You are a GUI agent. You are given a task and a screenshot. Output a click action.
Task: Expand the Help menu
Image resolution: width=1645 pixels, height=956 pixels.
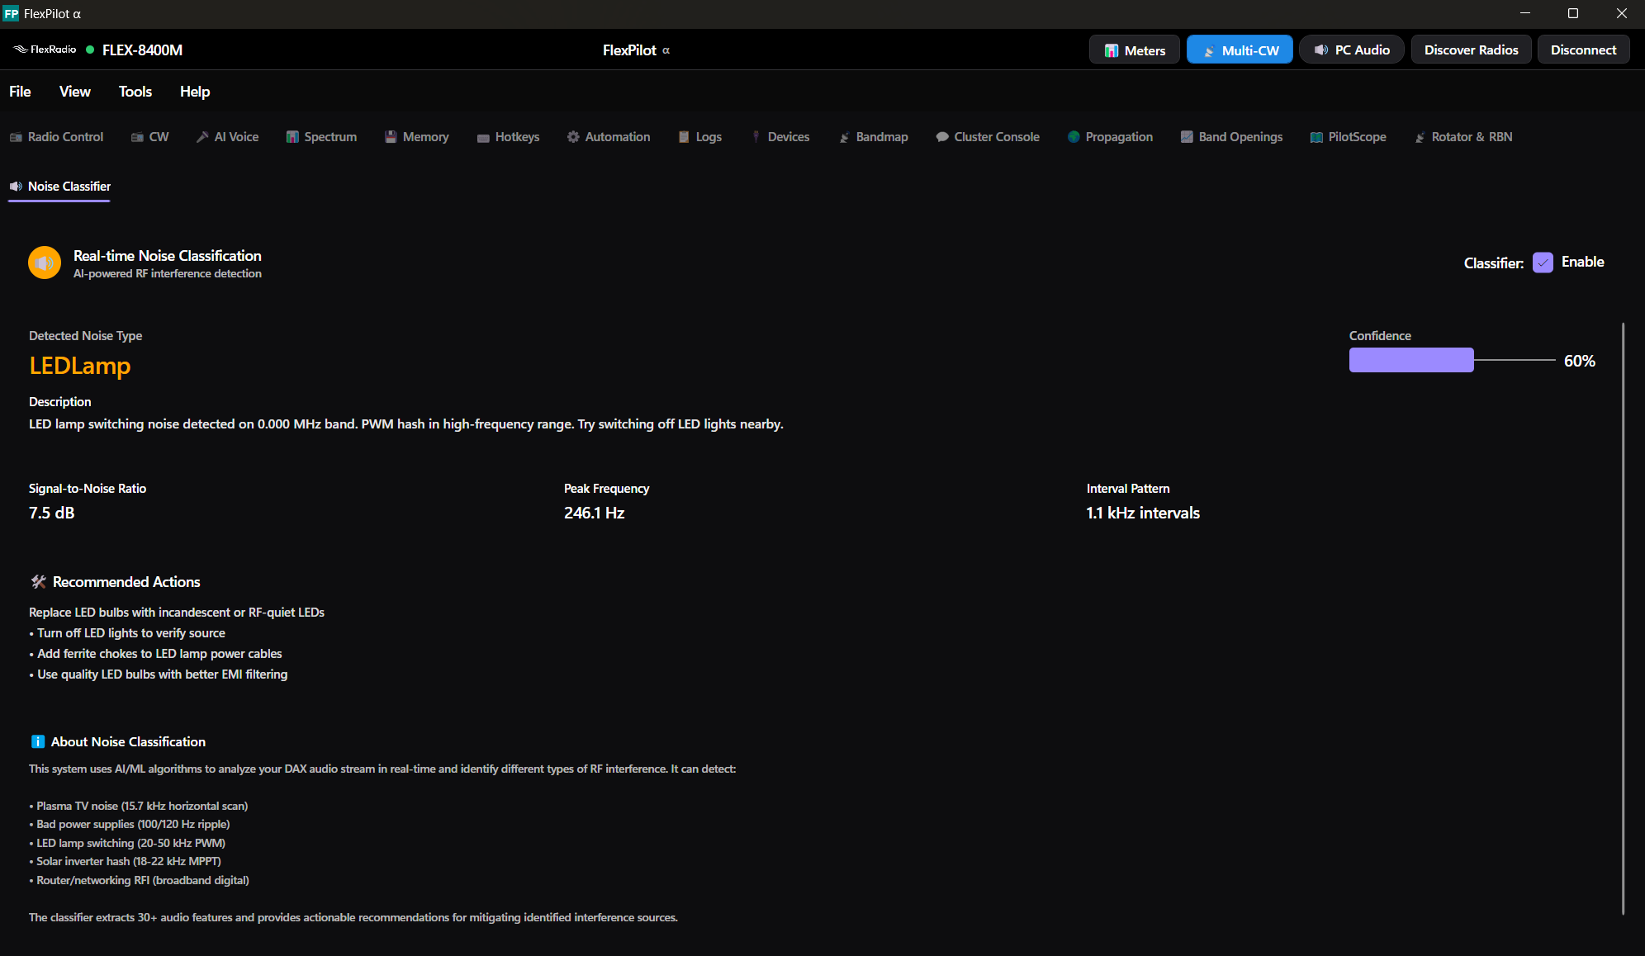pyautogui.click(x=195, y=92)
